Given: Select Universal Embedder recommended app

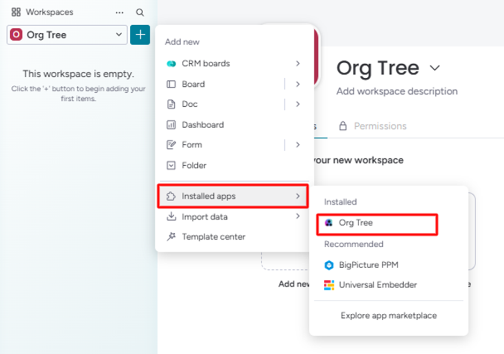Looking at the screenshot, I should [x=388, y=285].
